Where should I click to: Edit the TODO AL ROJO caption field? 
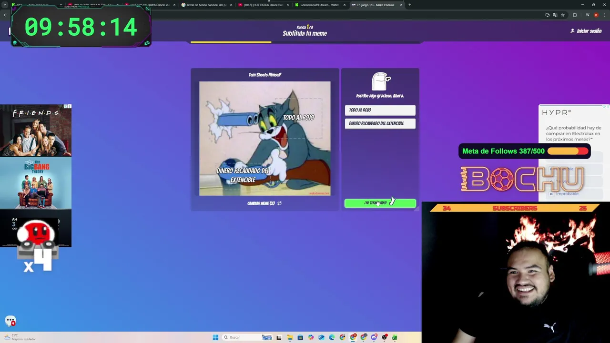(380, 110)
